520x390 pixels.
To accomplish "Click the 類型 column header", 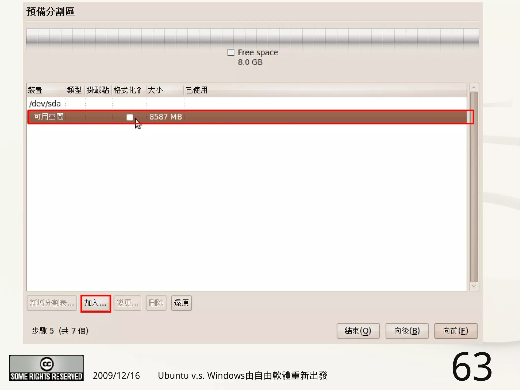I will tap(75, 90).
